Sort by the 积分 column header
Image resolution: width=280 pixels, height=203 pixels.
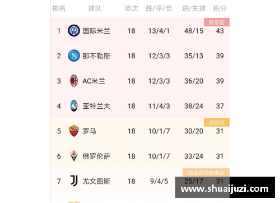[x=220, y=8]
